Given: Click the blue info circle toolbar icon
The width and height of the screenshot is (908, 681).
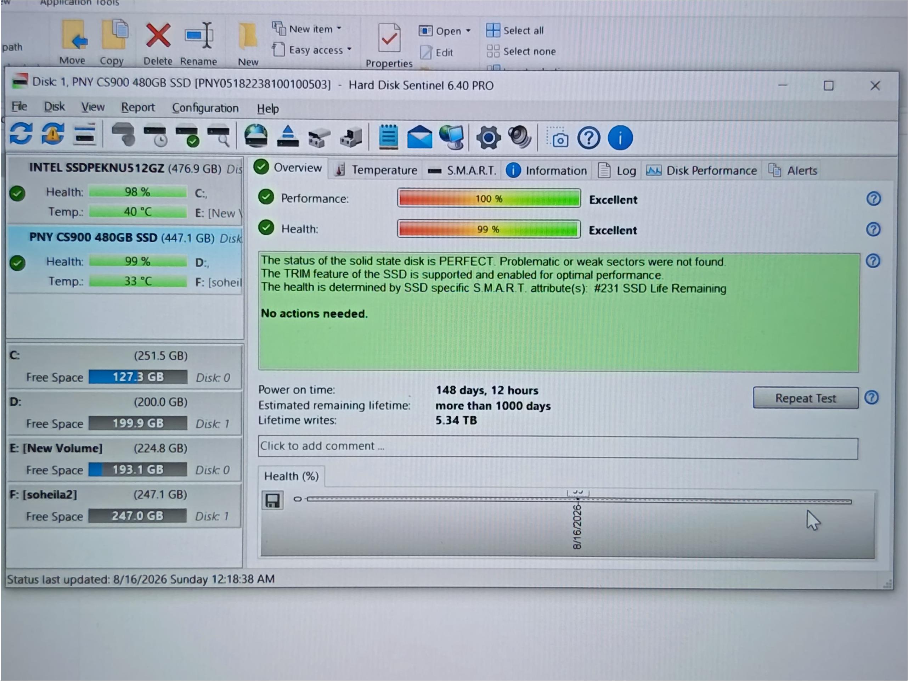Looking at the screenshot, I should coord(620,138).
